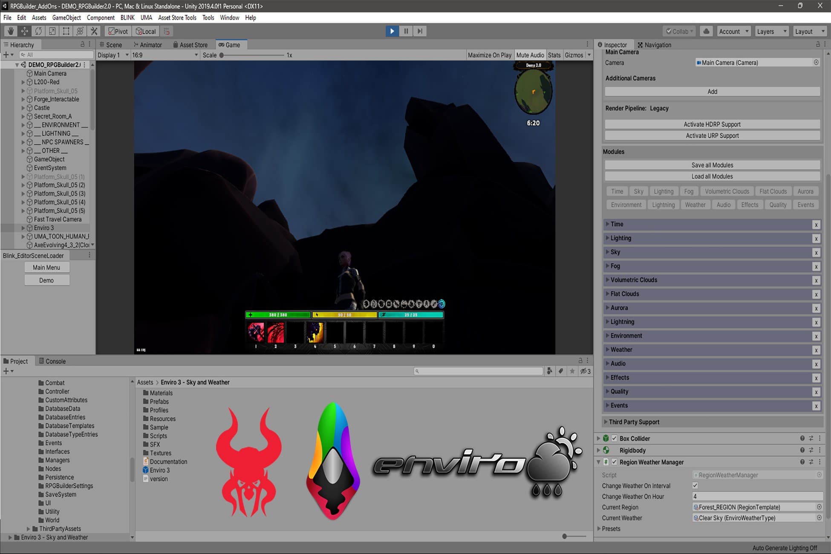Click Activate URP Support button
Image resolution: width=831 pixels, height=554 pixels.
[x=712, y=136]
